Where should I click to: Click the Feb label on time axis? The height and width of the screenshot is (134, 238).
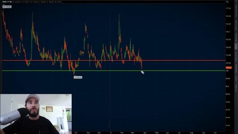[x=122, y=133]
